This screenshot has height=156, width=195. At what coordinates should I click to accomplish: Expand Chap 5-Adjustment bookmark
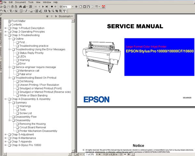(x=5, y=135)
